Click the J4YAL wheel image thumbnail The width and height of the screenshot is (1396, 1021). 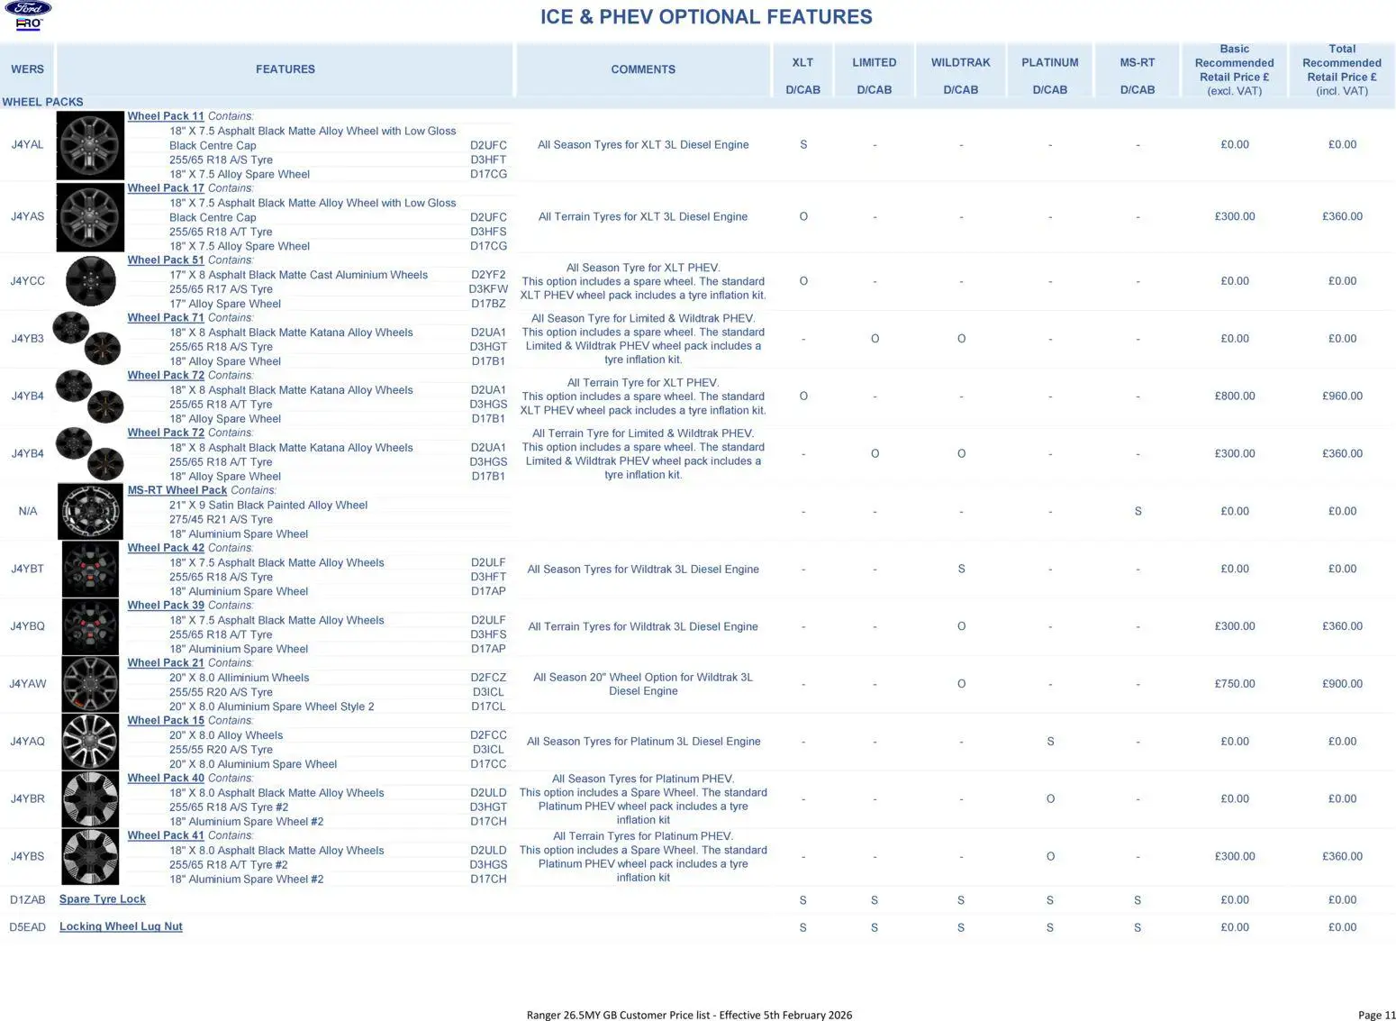point(90,145)
